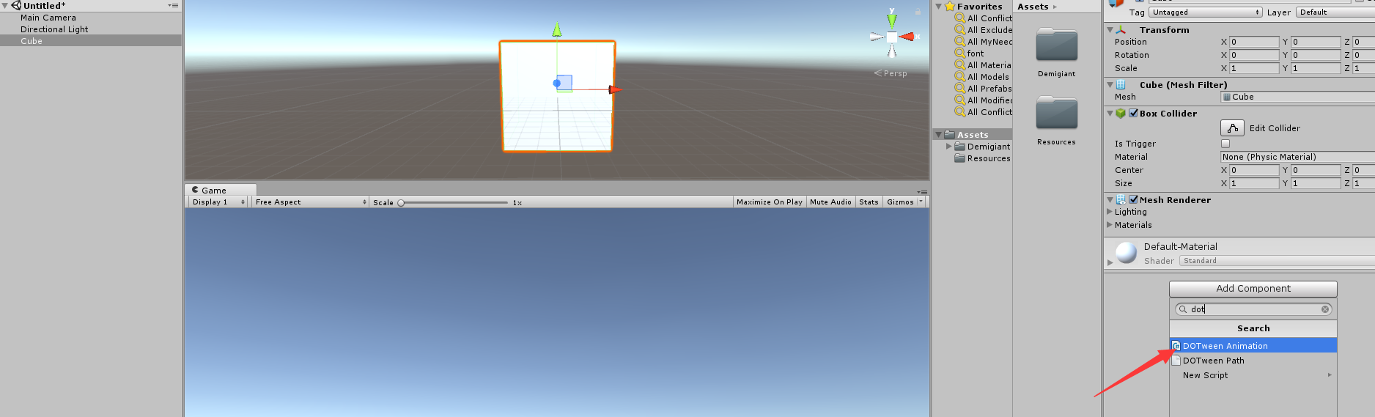Toggle the Box Collider enabled checkbox
Image resolution: width=1375 pixels, height=417 pixels.
[x=1134, y=114]
